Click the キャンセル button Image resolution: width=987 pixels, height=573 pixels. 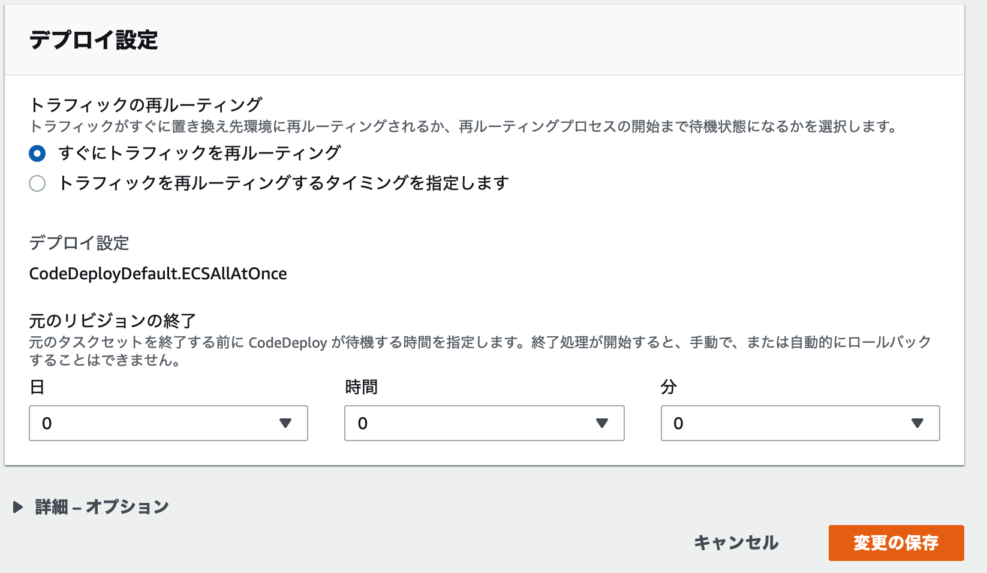(x=736, y=543)
